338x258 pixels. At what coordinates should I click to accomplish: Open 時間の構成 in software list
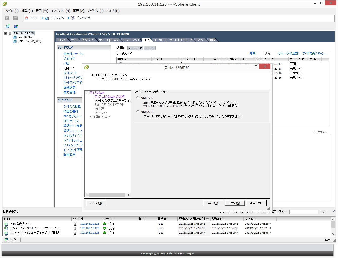coord(71,112)
